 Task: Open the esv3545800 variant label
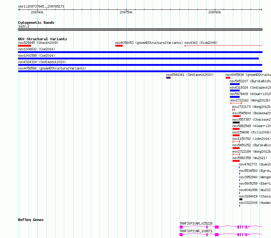pyautogui.click(x=252, y=113)
